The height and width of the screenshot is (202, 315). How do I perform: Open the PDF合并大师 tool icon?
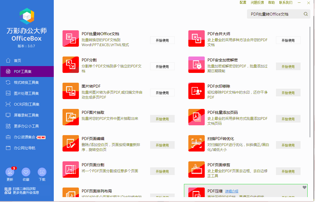coord(196,38)
